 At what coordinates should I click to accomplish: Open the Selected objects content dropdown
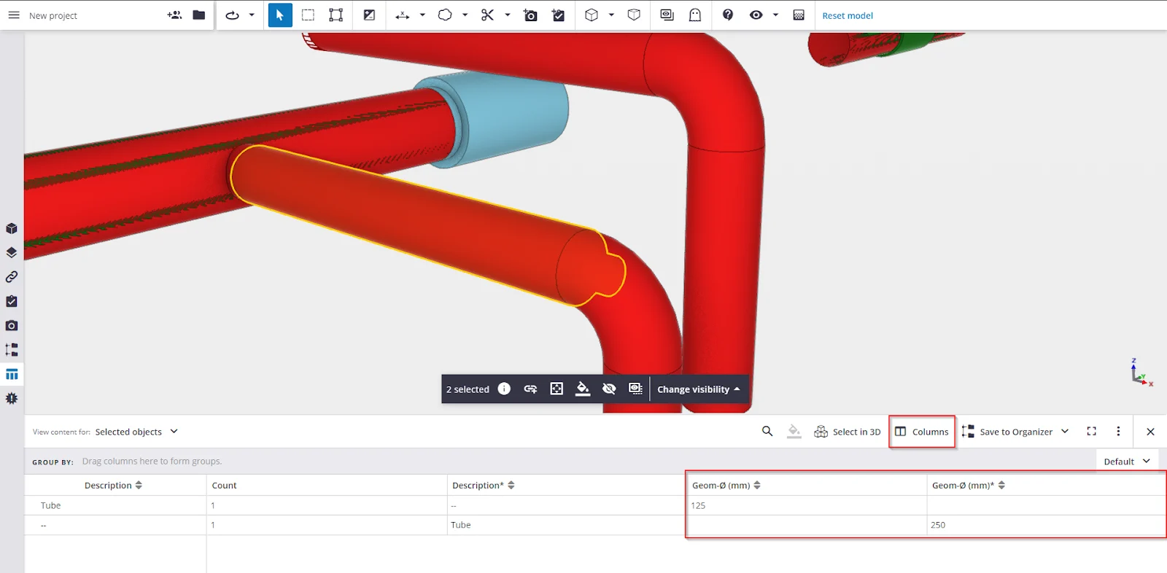point(136,432)
